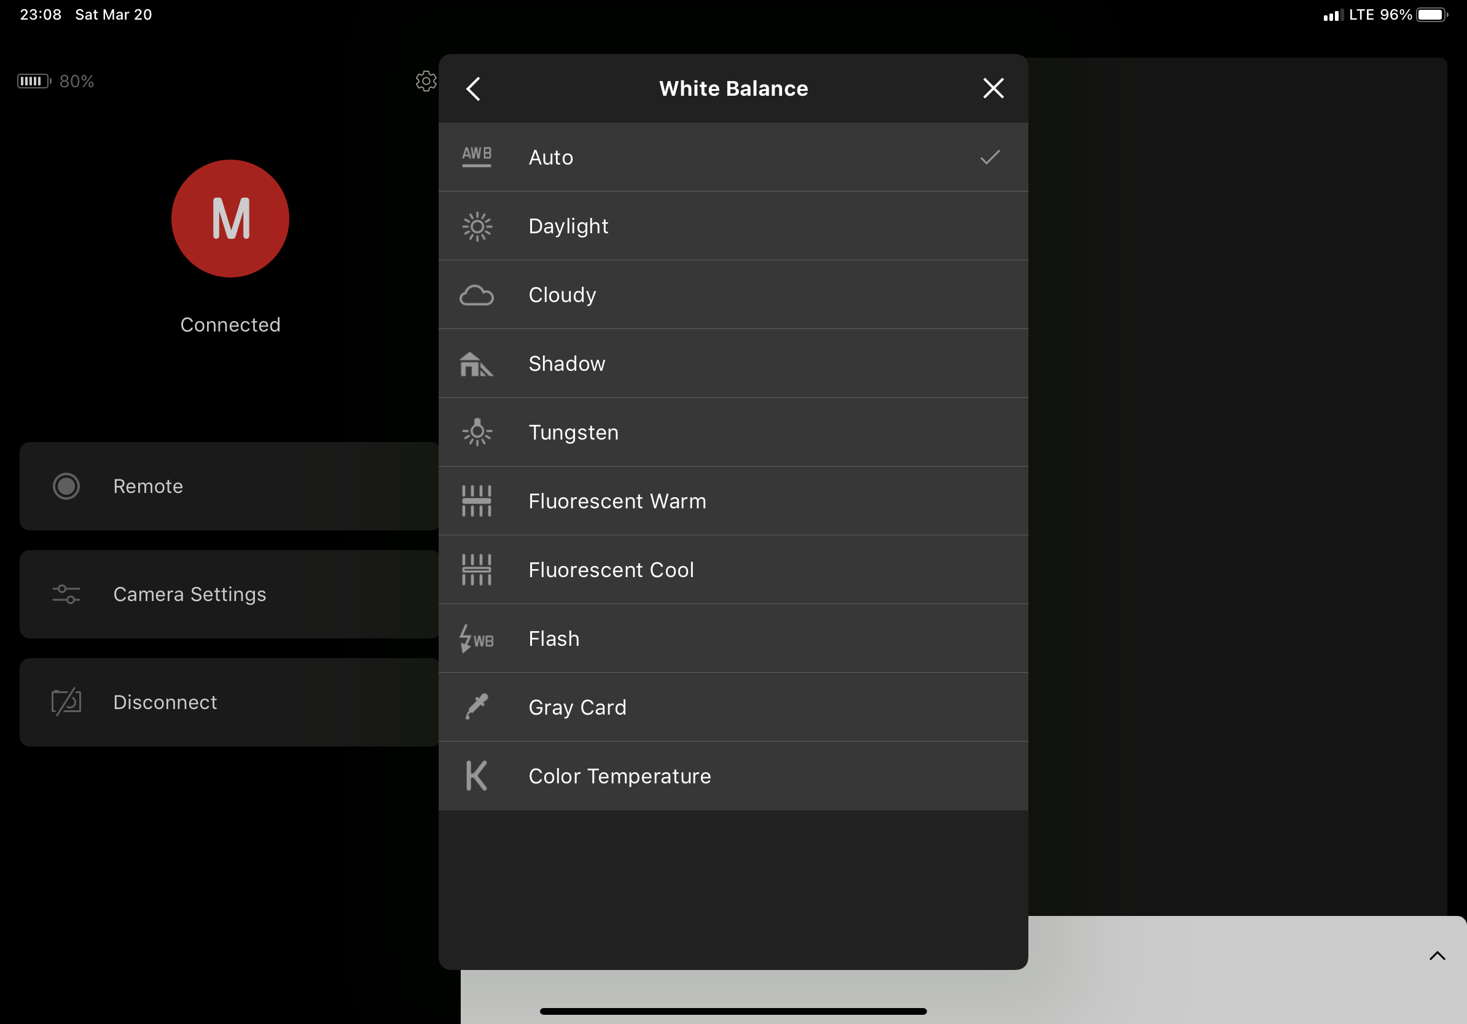1467x1024 pixels.
Task: Click the Gray Card eyedropper icon
Action: click(x=477, y=707)
